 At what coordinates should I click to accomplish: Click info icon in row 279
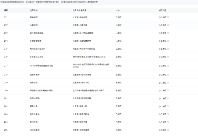168,83
